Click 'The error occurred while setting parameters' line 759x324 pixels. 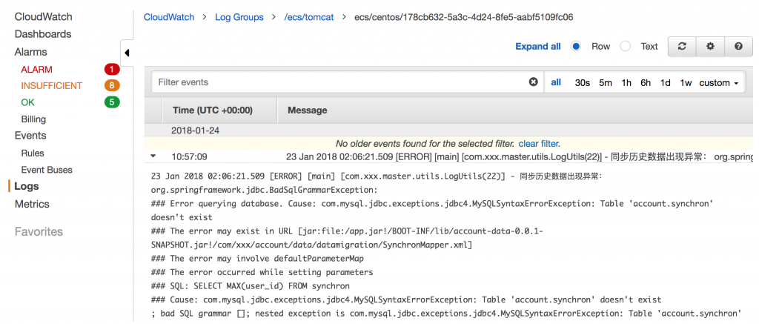[262, 272]
